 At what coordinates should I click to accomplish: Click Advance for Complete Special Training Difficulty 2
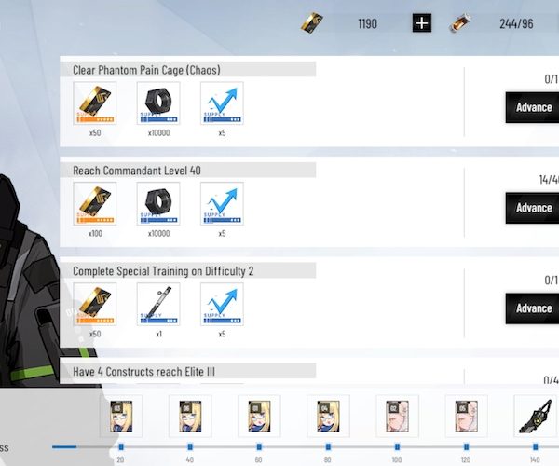533,308
